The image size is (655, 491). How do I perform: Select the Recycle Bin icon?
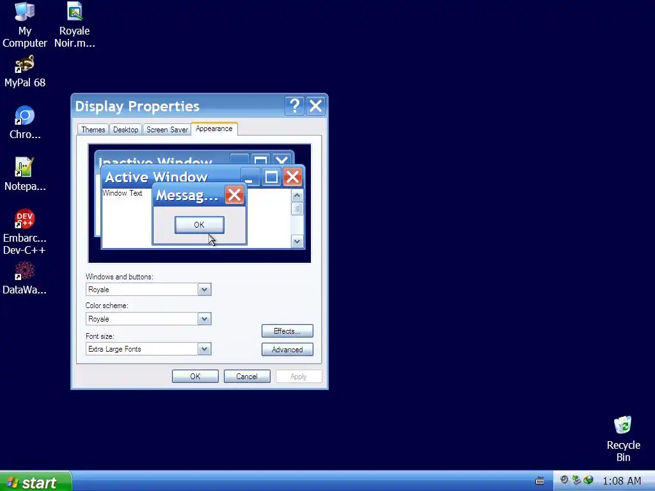[x=623, y=439]
